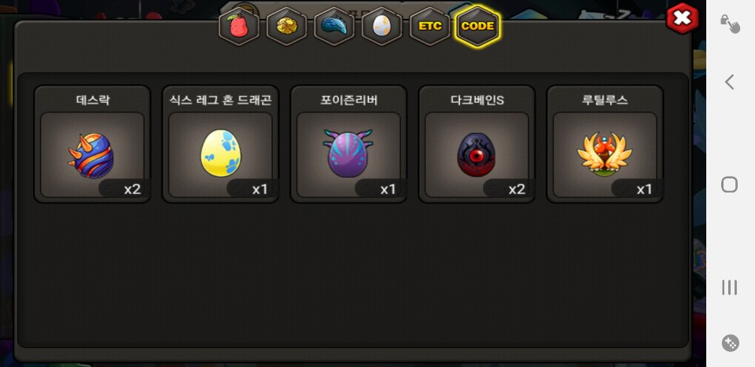
Task: Pick the yellow 식스 레그 혼 드래곤 egg
Action: coord(220,155)
